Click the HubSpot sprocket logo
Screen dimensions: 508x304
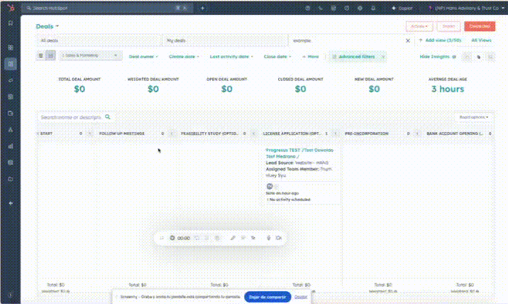(11, 8)
